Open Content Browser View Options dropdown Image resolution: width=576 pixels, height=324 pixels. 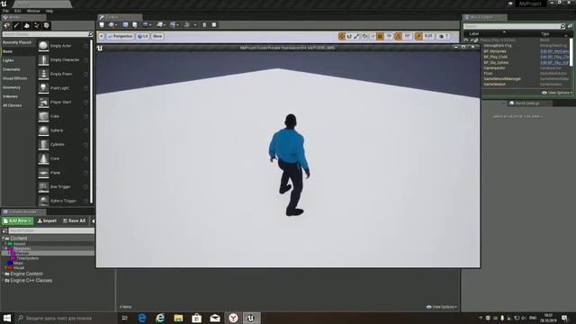point(442,307)
